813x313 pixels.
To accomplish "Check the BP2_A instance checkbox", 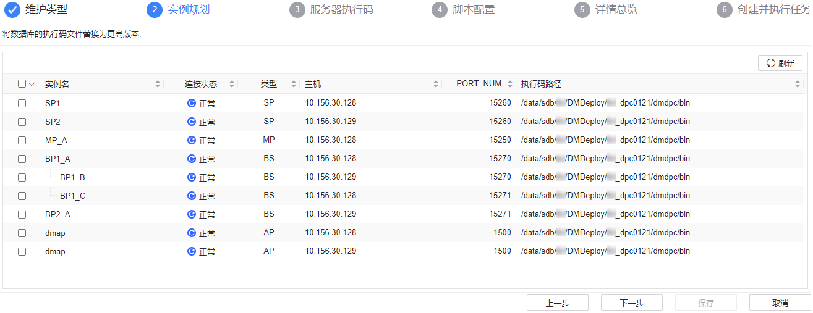I will pos(22,214).
